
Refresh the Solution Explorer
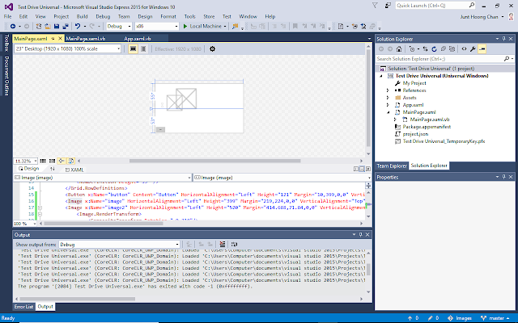click(x=434, y=49)
